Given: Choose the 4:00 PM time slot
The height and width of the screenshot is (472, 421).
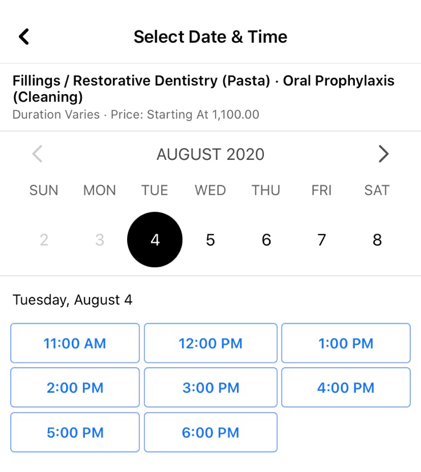Looking at the screenshot, I should [x=346, y=388].
